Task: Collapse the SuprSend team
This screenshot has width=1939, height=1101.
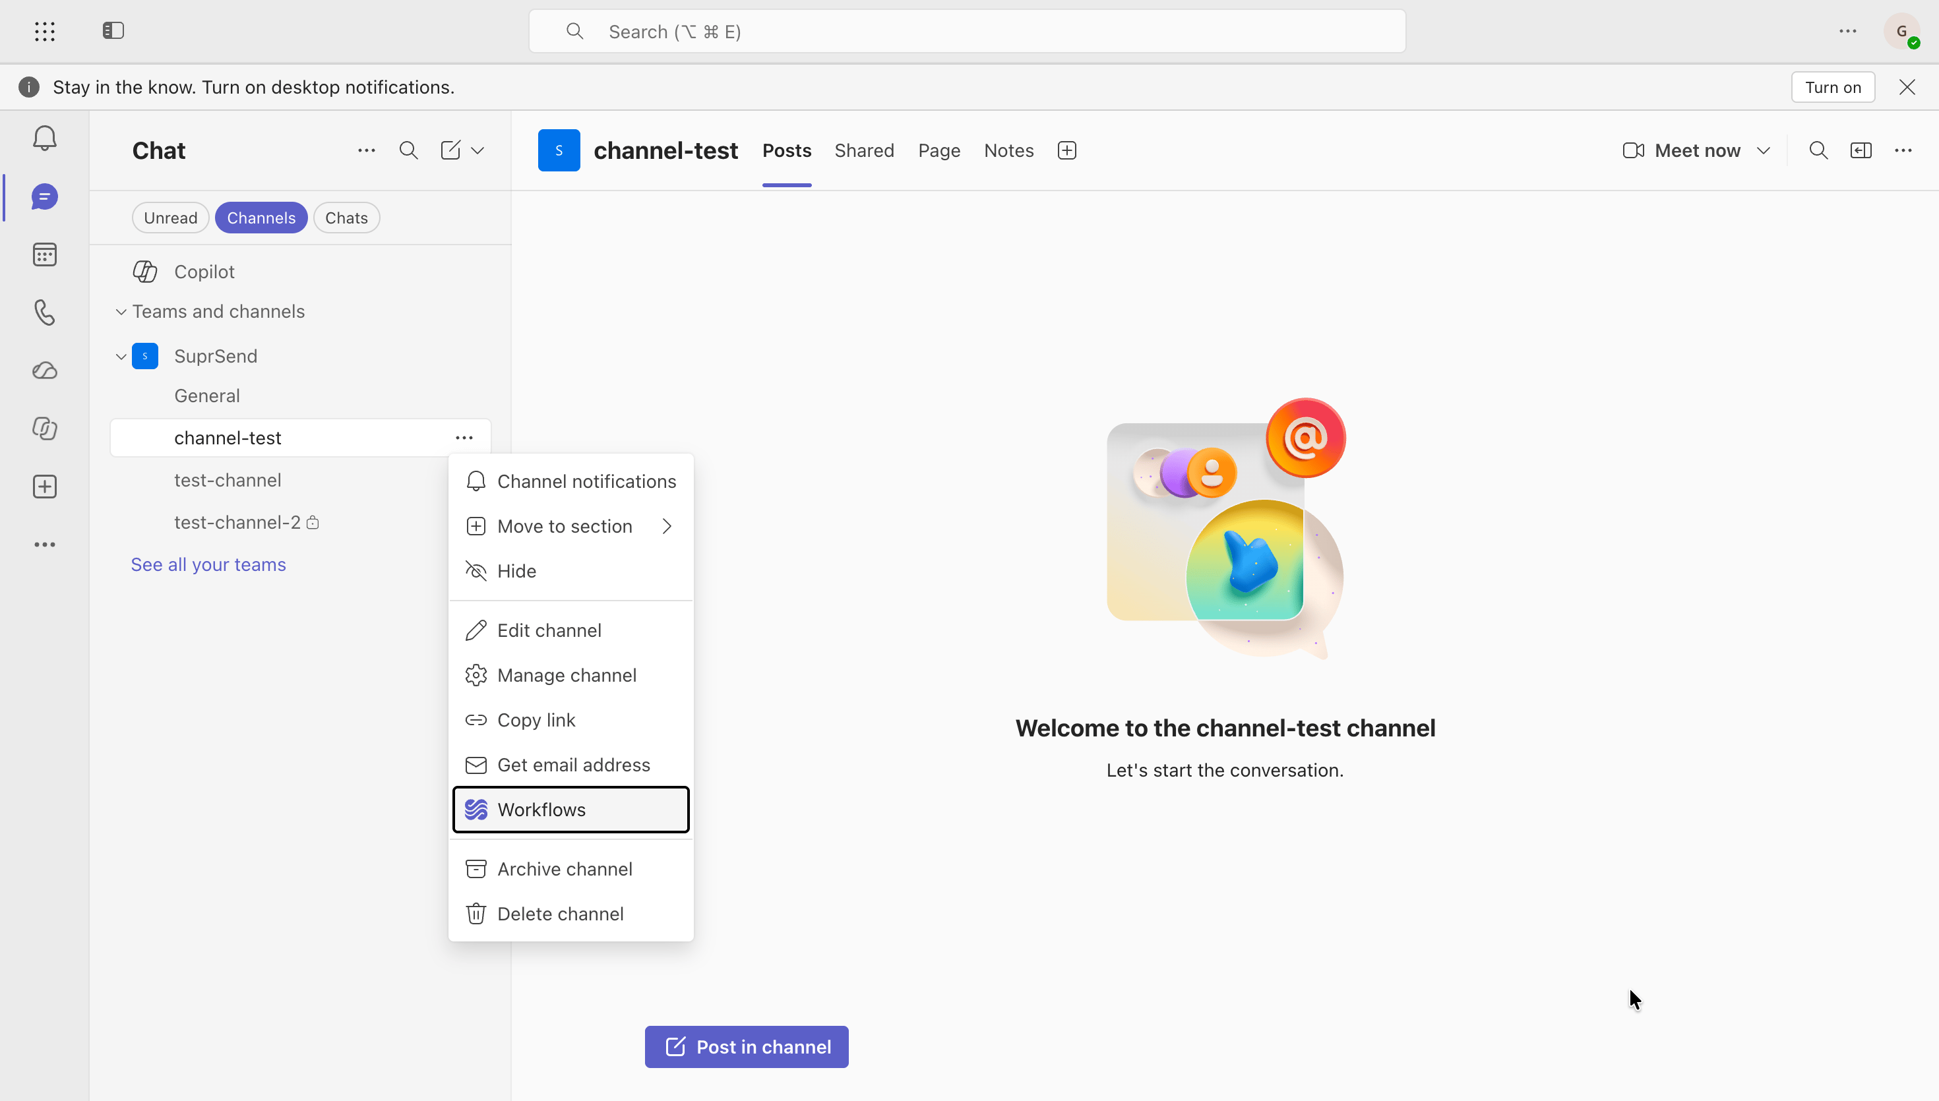Action: 121,356
